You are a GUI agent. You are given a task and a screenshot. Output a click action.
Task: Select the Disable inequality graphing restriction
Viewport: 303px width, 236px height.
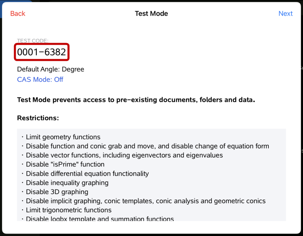67,183
